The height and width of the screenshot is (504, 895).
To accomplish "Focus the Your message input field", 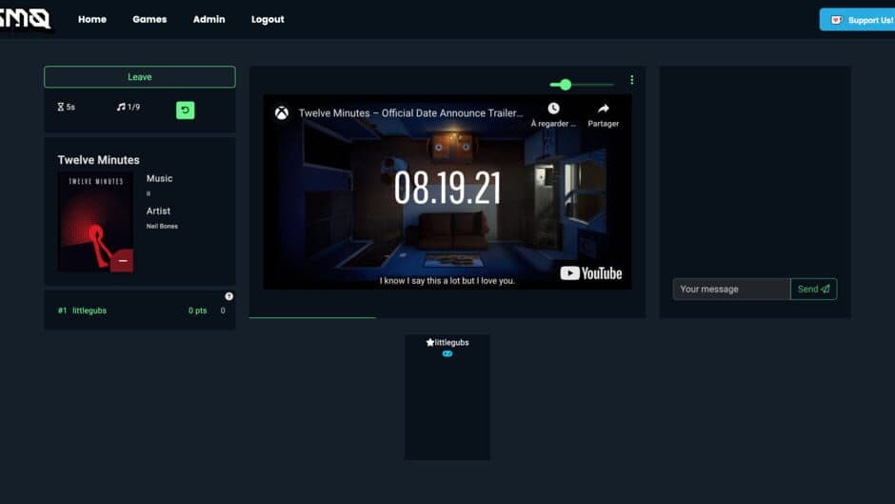I will (x=731, y=289).
